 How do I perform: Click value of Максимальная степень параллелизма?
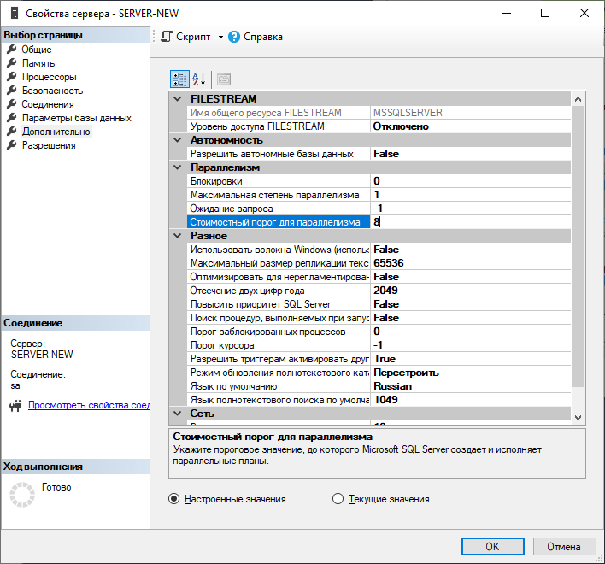[x=470, y=195]
